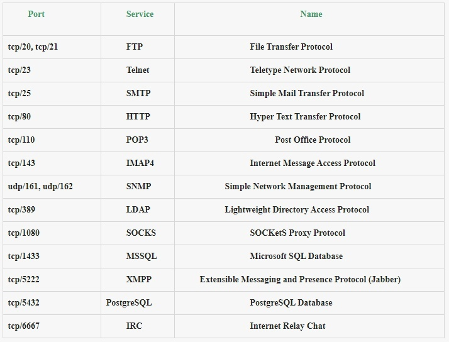Select Internet Message Access Protocol text
449x342 pixels.
click(313, 163)
